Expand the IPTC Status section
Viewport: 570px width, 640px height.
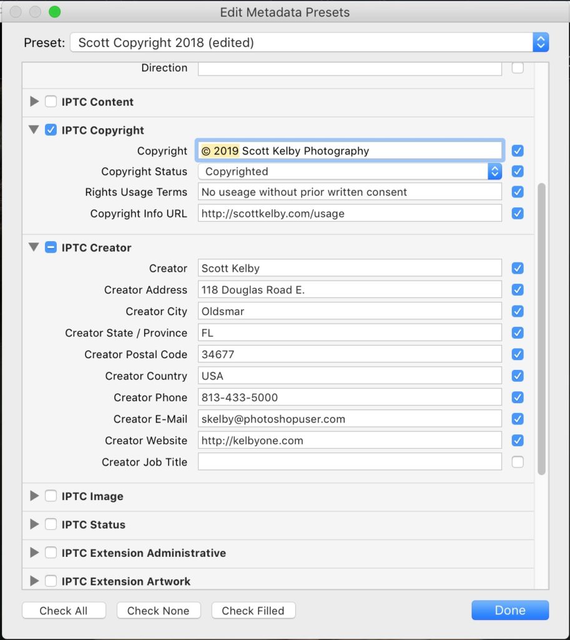click(x=34, y=524)
